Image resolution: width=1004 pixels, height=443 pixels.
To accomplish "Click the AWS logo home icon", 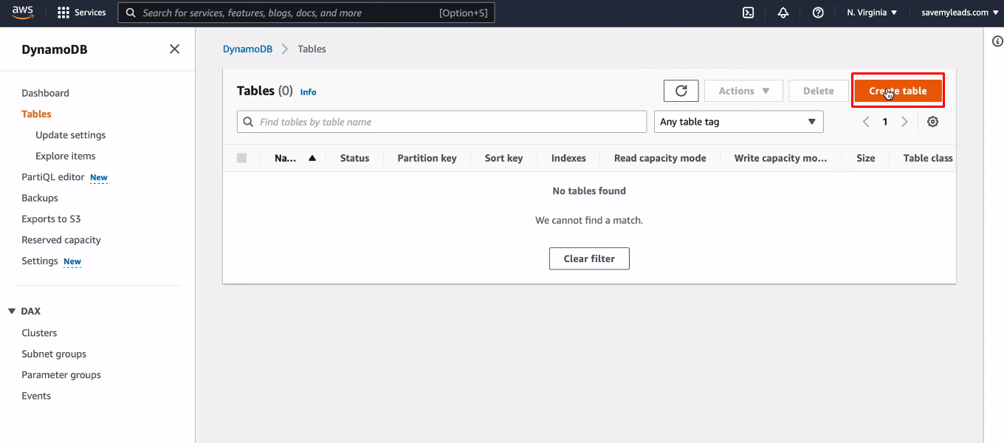I will click(22, 13).
